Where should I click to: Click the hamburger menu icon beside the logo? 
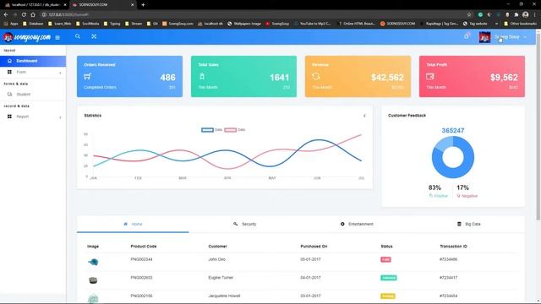(x=57, y=37)
